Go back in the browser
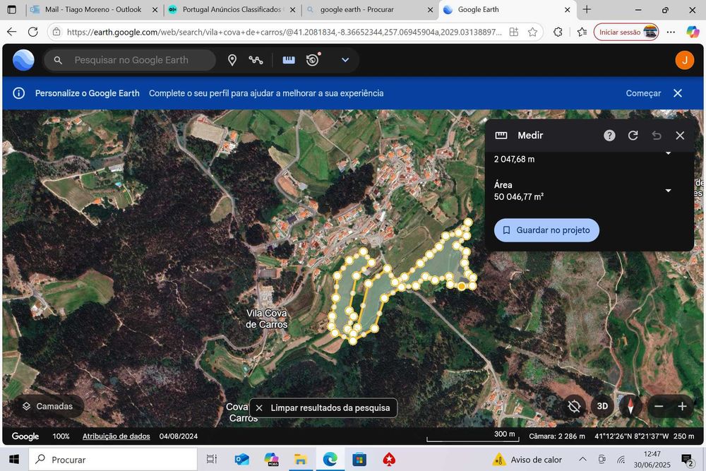Screen dimensions: 706x471 click(x=12, y=32)
